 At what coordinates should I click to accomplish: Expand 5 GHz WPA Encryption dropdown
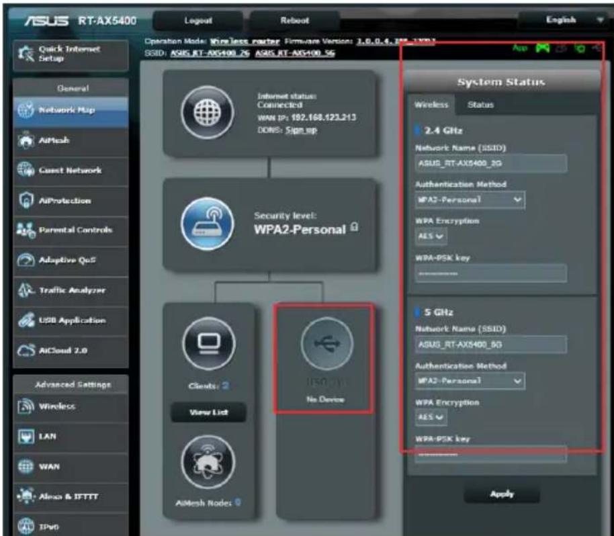point(431,417)
